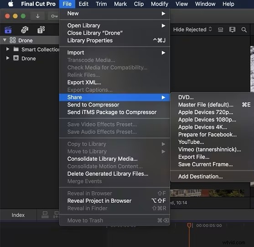254x247 pixels.
Task: Click the browser search magnifier icon
Action: [244, 30]
